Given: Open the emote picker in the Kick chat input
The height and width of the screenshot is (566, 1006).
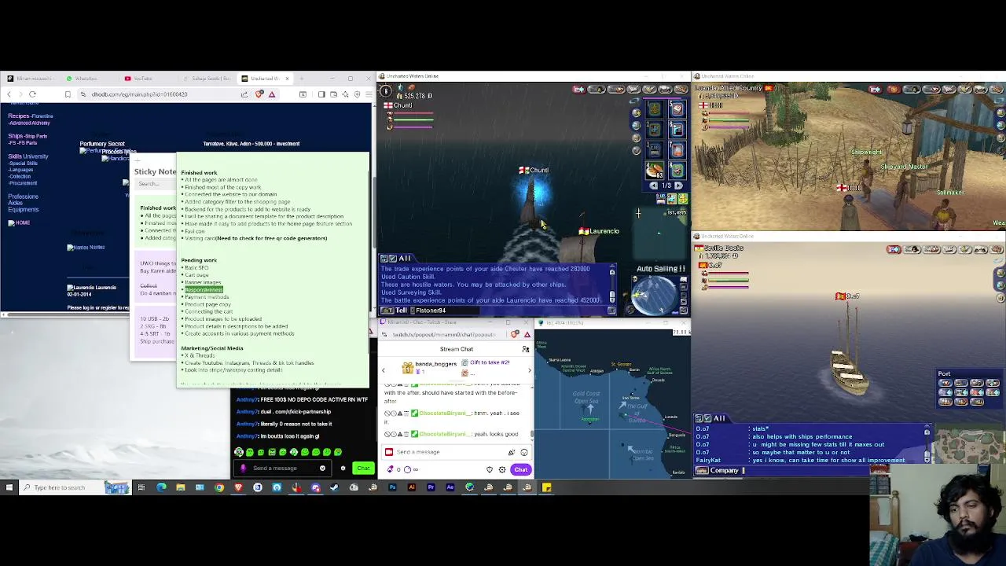Looking at the screenshot, I should coord(322,469).
